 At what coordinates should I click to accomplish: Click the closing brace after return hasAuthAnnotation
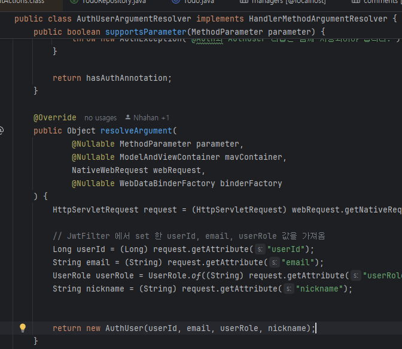(x=36, y=90)
